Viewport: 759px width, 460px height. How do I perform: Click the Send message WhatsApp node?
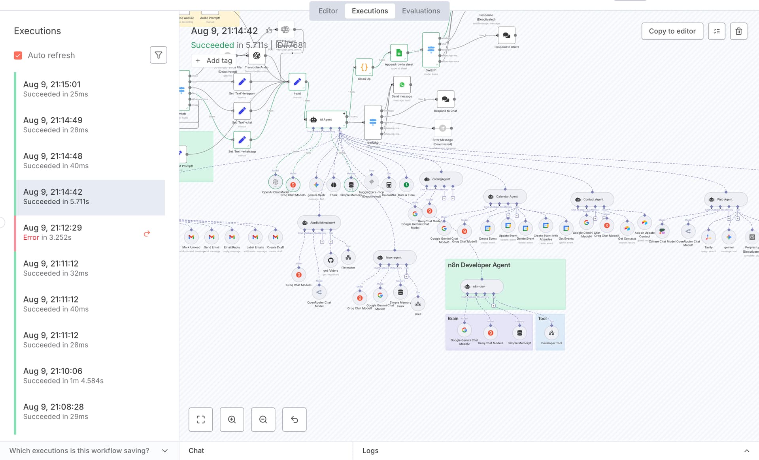point(402,85)
